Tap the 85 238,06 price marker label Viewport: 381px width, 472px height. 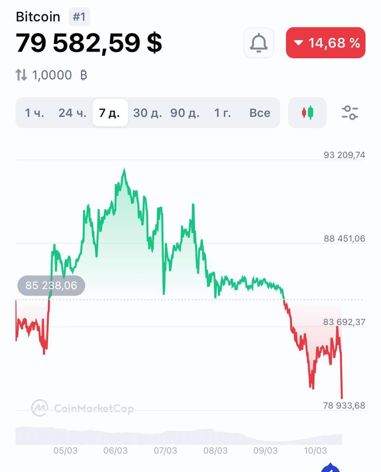[51, 285]
